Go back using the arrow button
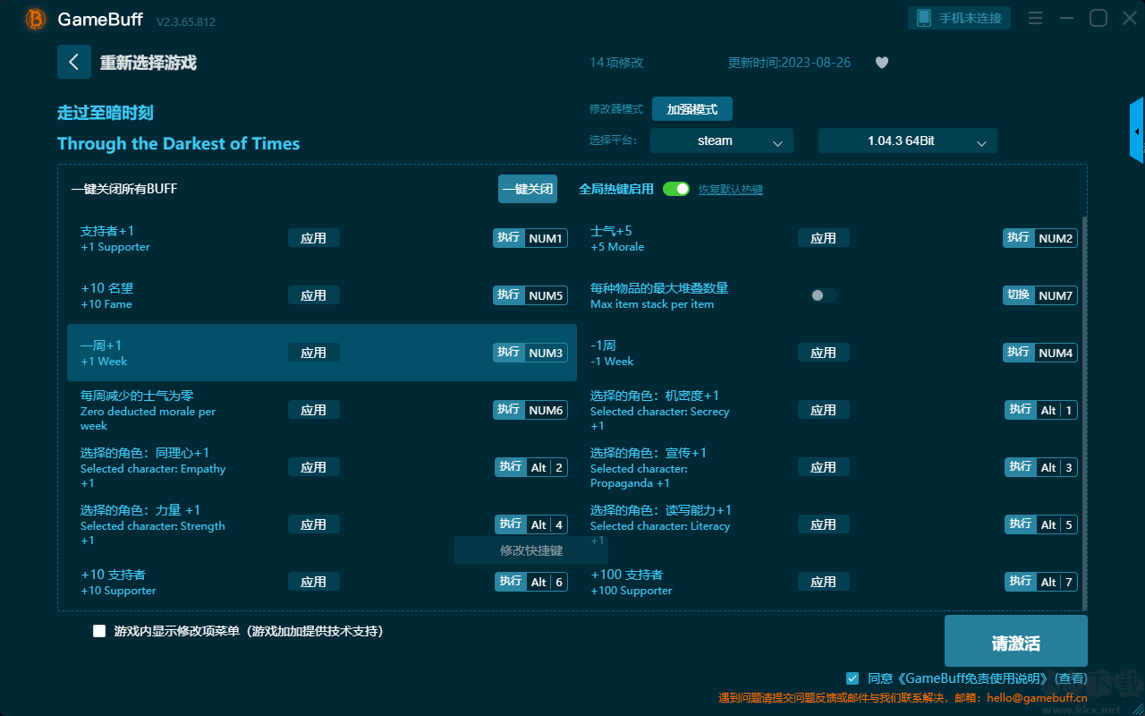The image size is (1145, 716). coord(74,62)
